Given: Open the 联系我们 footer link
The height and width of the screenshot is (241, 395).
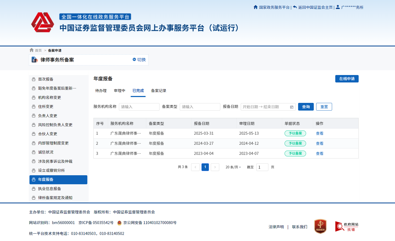Looking at the screenshot, I should [x=300, y=227].
